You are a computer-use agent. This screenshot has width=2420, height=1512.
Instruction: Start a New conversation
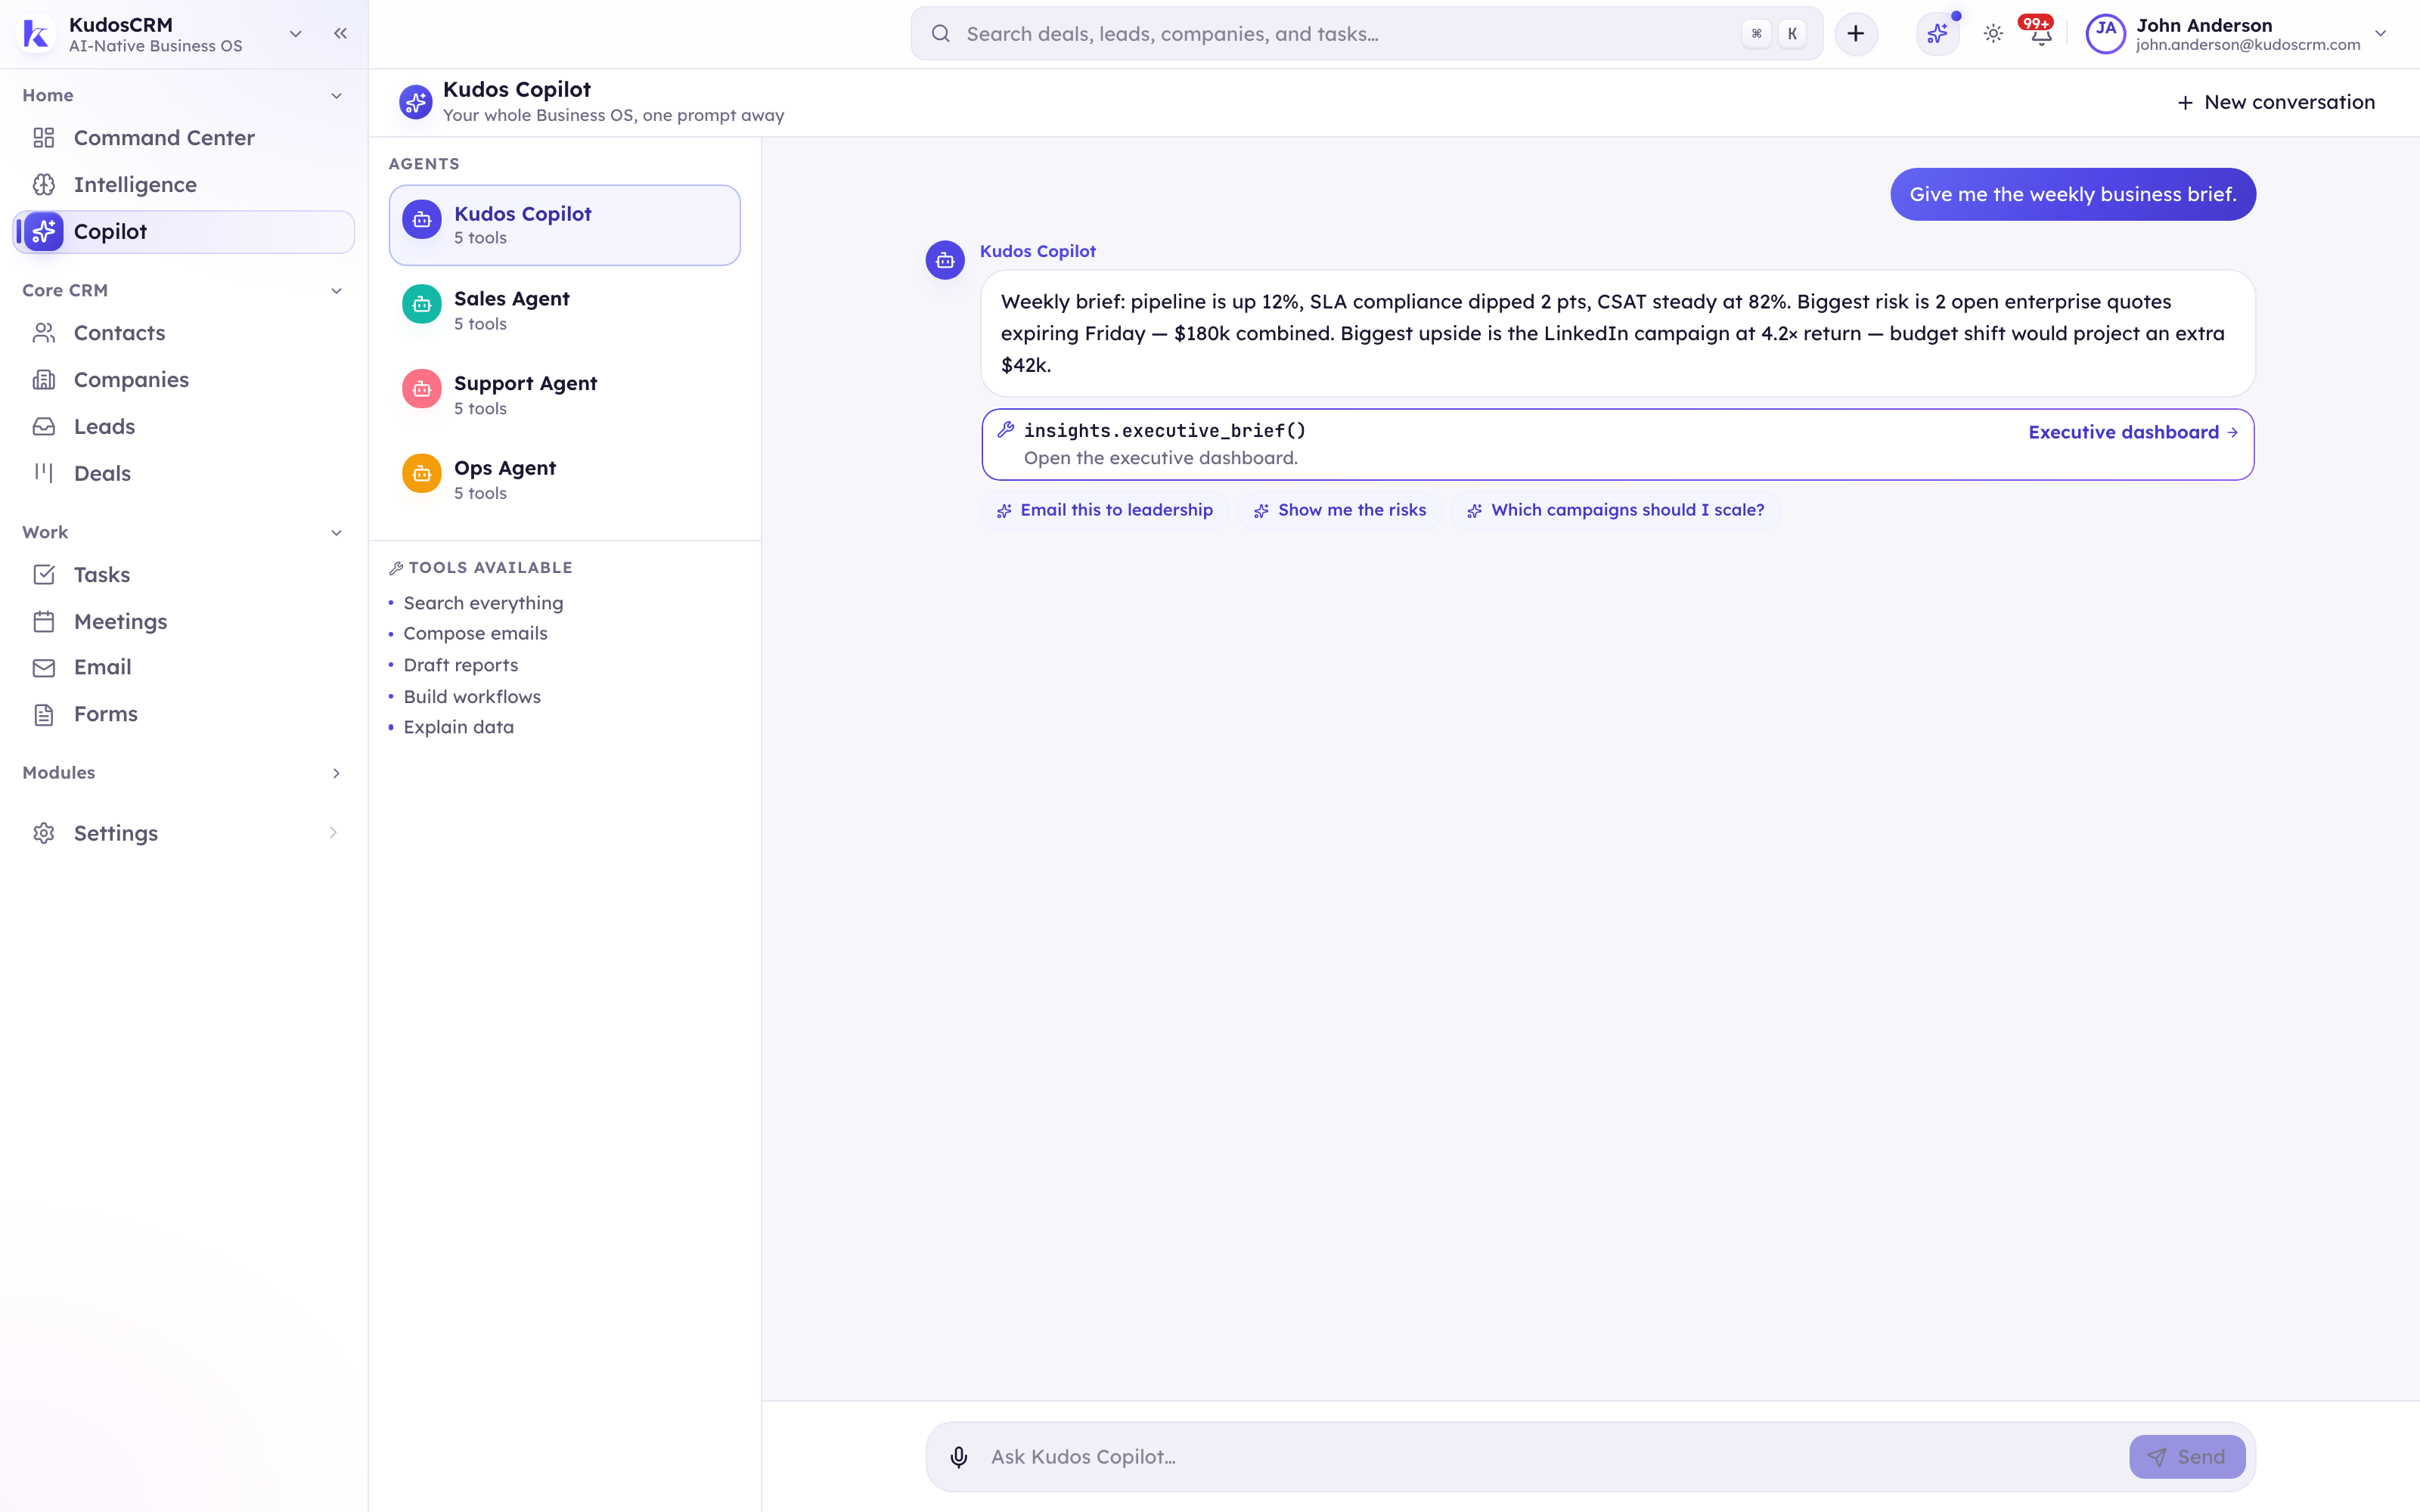tap(2276, 102)
